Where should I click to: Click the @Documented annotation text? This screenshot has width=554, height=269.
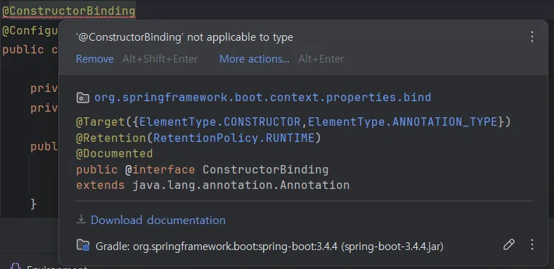click(x=115, y=154)
